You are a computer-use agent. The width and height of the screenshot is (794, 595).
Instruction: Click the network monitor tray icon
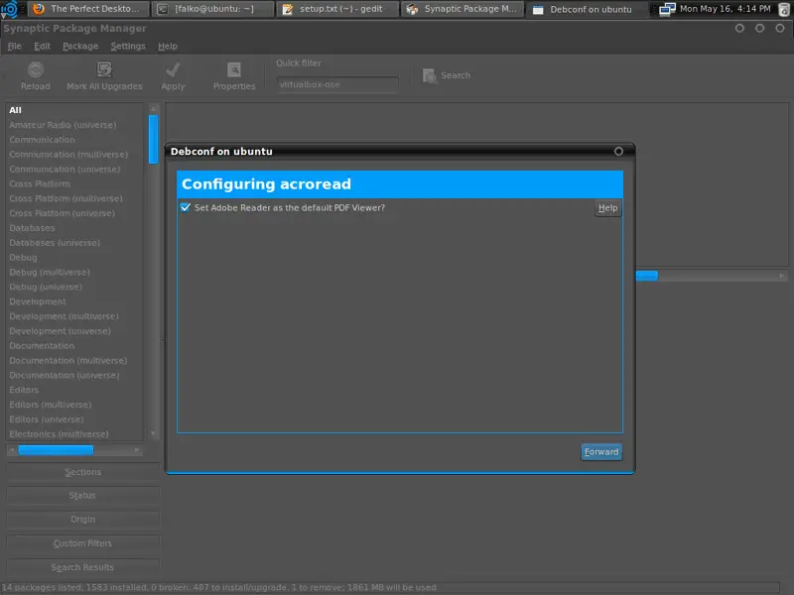[667, 9]
